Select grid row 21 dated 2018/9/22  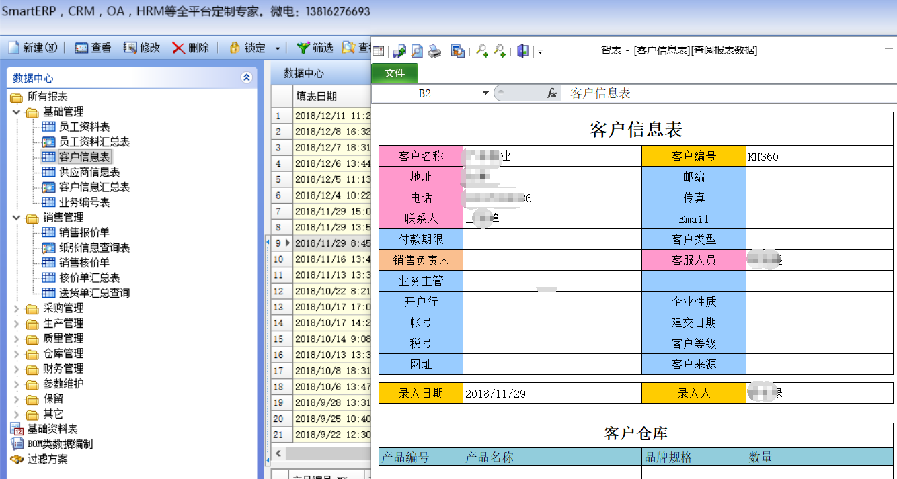click(x=321, y=435)
